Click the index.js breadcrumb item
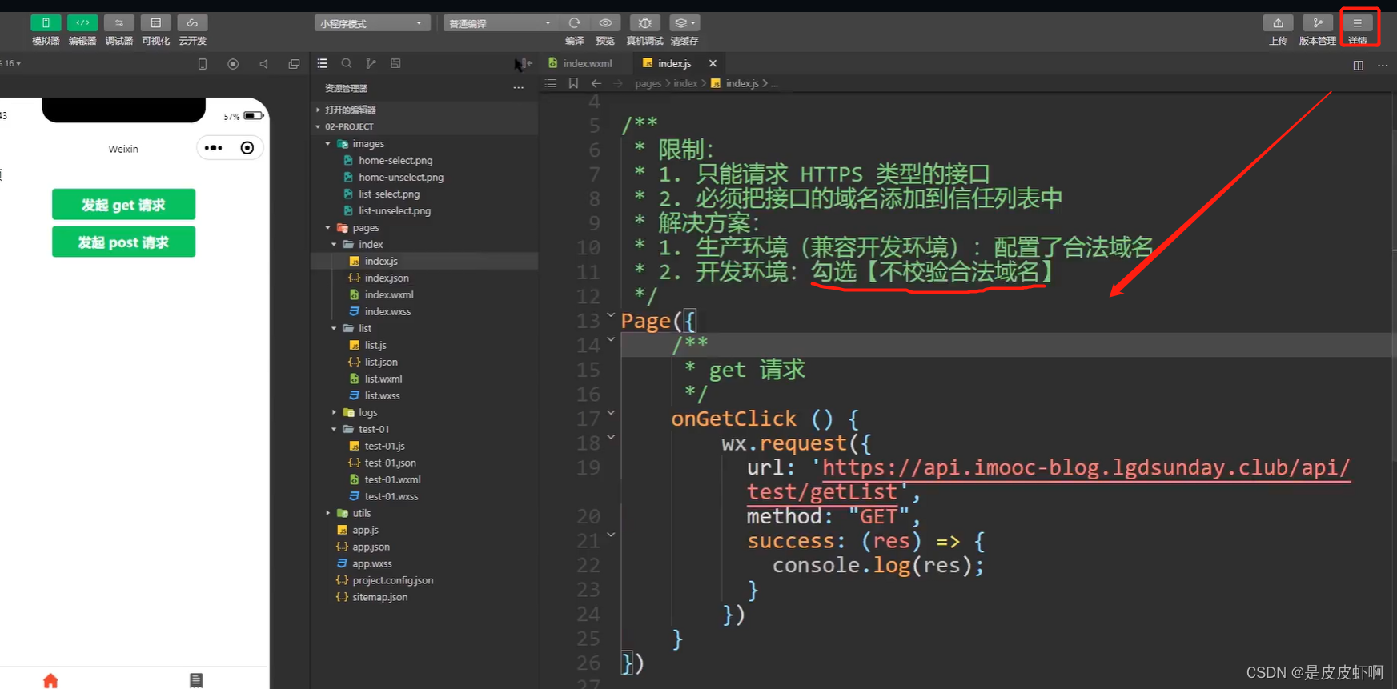This screenshot has height=689, width=1397. pos(742,83)
